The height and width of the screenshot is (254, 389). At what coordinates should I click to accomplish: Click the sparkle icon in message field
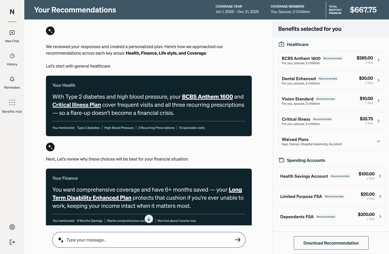[61, 240]
